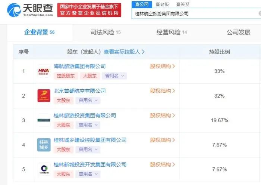Click 大股东 tag for 桂林城乡建设控股

click(63, 149)
